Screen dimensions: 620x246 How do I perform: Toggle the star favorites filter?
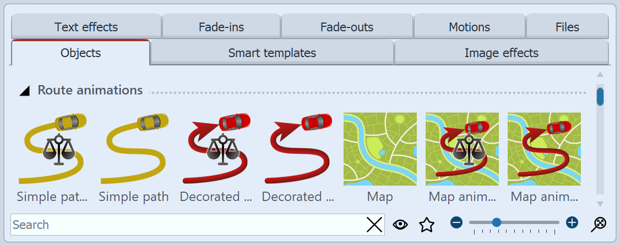coord(427,224)
